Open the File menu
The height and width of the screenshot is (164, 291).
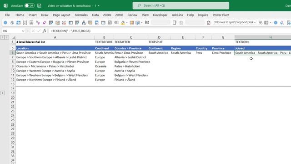pos(7,15)
